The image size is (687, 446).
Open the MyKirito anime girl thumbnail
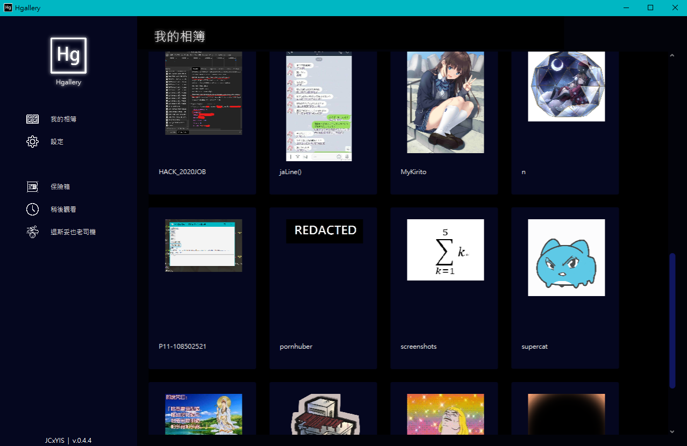pyautogui.click(x=446, y=102)
